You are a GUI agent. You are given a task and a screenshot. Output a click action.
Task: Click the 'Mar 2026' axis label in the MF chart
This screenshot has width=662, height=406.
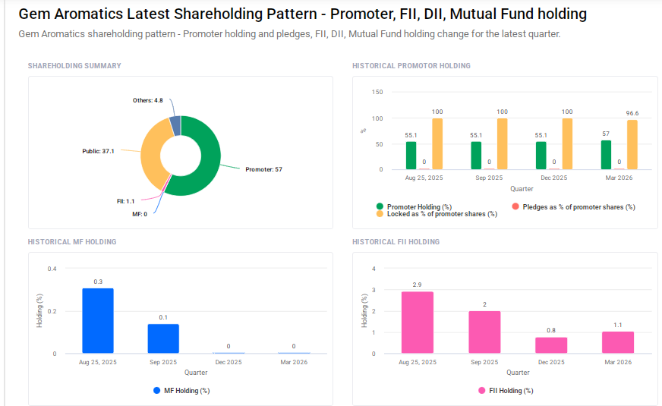click(294, 362)
